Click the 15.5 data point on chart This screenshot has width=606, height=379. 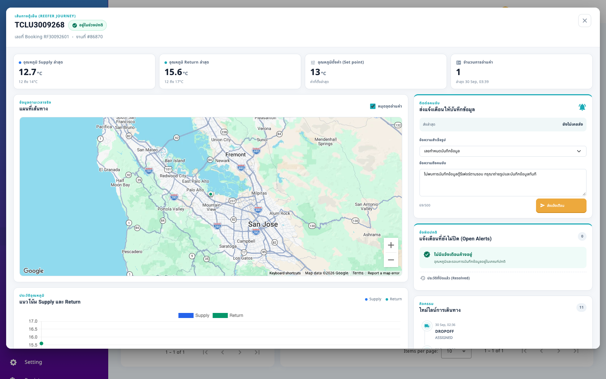pos(41,343)
